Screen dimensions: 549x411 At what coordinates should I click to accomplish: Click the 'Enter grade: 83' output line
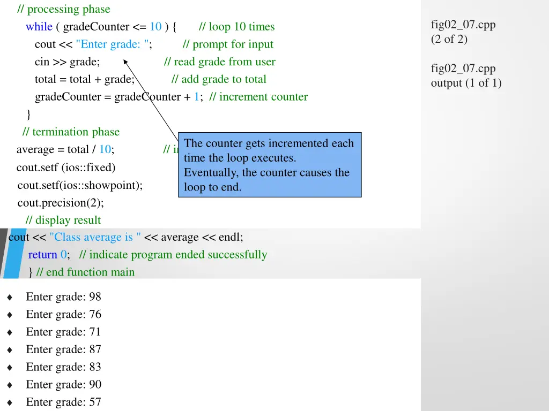(63, 367)
